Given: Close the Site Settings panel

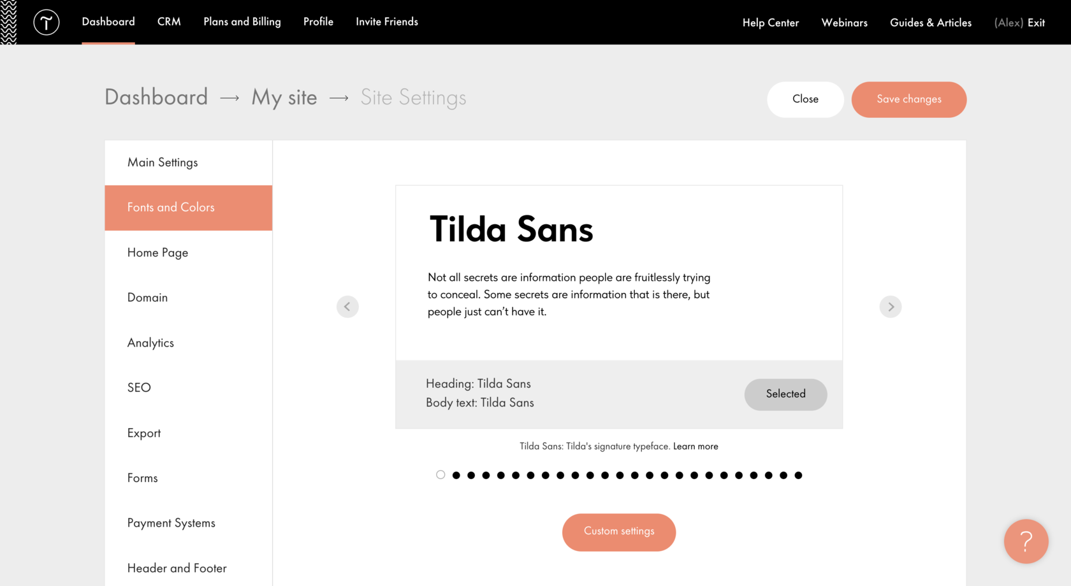Looking at the screenshot, I should pyautogui.click(x=805, y=99).
